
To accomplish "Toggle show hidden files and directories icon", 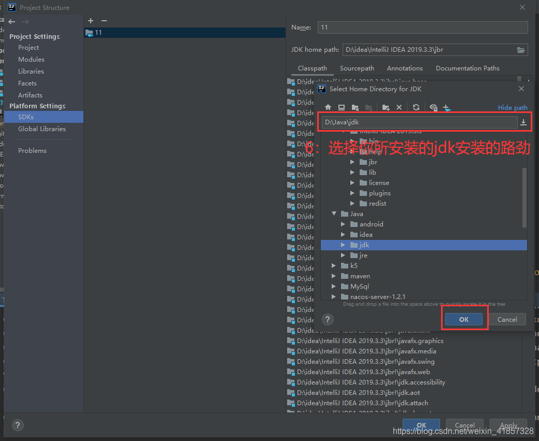I will click(x=434, y=107).
